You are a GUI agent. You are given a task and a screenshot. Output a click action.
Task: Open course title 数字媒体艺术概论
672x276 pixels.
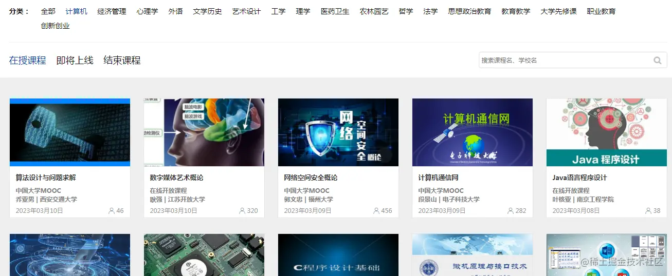[x=177, y=178]
